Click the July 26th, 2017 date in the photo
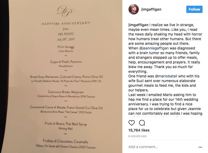This screenshot has height=153, width=208. pyautogui.click(x=66, y=39)
